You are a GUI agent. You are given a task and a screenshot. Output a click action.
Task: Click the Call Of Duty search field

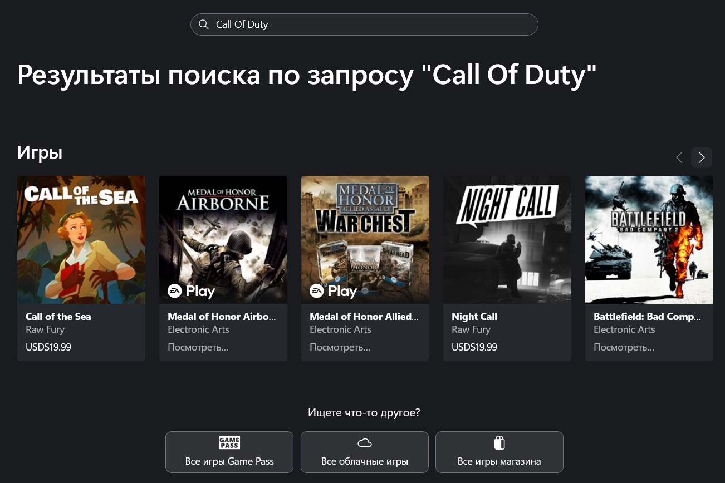pos(364,24)
